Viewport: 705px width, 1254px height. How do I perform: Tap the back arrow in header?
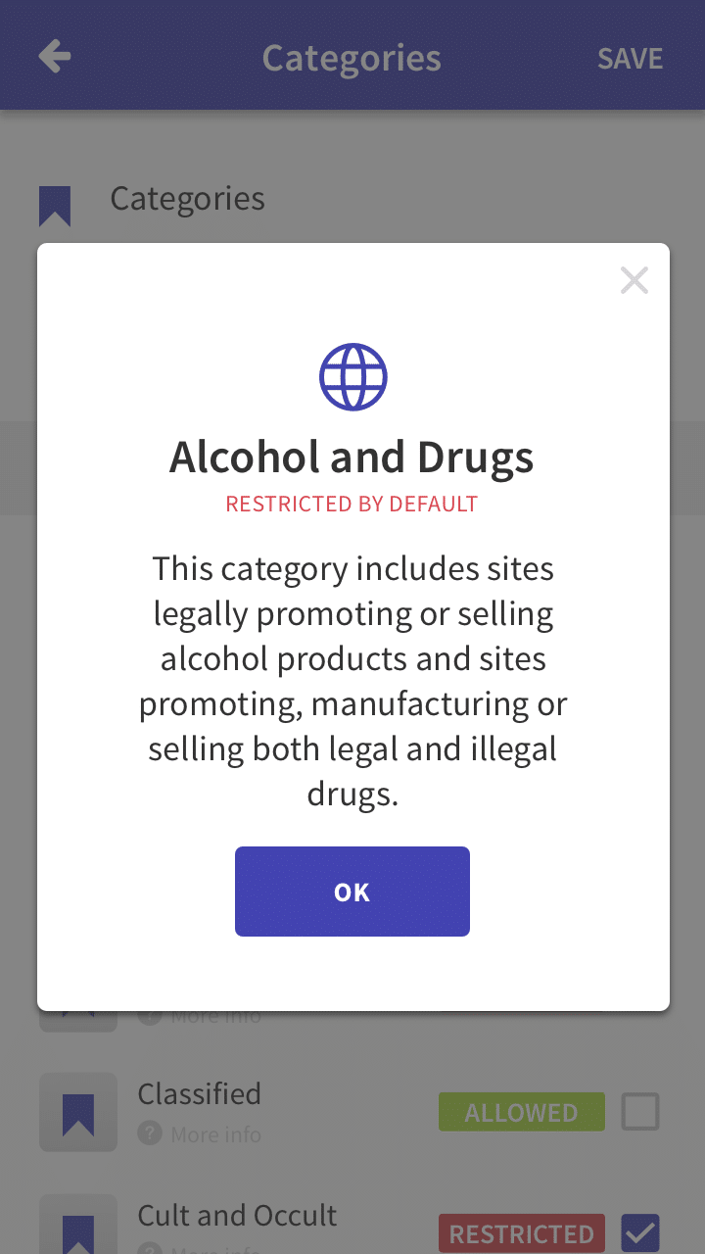click(x=55, y=57)
